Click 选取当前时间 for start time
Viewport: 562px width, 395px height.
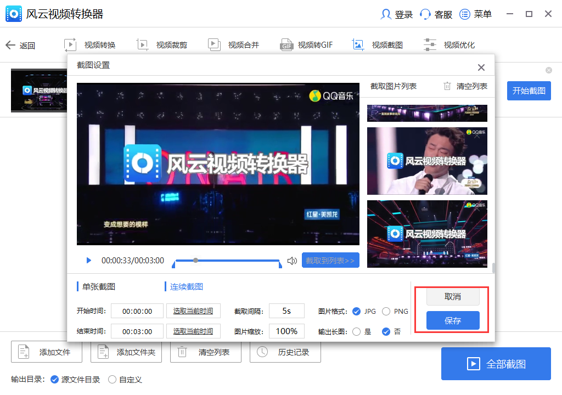click(x=193, y=311)
